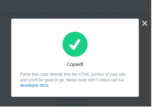Open the developer docs link
This screenshot has width=153, height=108.
pos(34,85)
